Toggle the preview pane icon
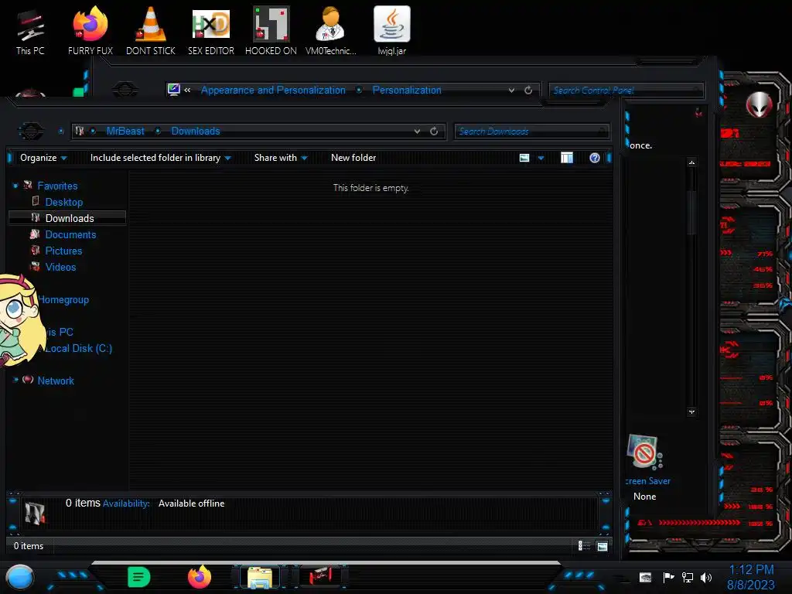The image size is (792, 594). [x=567, y=158]
